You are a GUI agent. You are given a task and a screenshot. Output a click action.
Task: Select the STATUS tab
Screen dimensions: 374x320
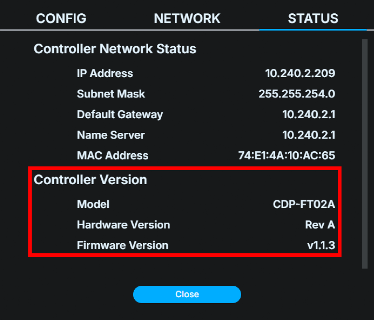(313, 19)
